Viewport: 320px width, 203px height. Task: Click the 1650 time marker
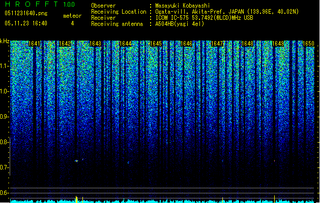(308, 44)
